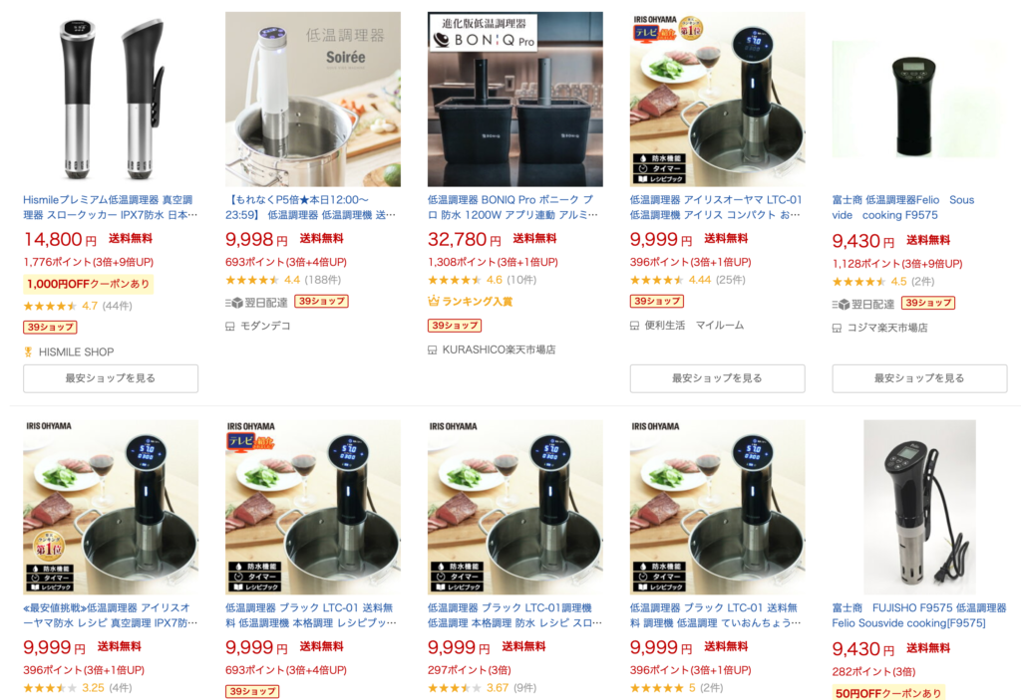Click the (188件) review count link
The height and width of the screenshot is (700, 1021).
tap(322, 280)
